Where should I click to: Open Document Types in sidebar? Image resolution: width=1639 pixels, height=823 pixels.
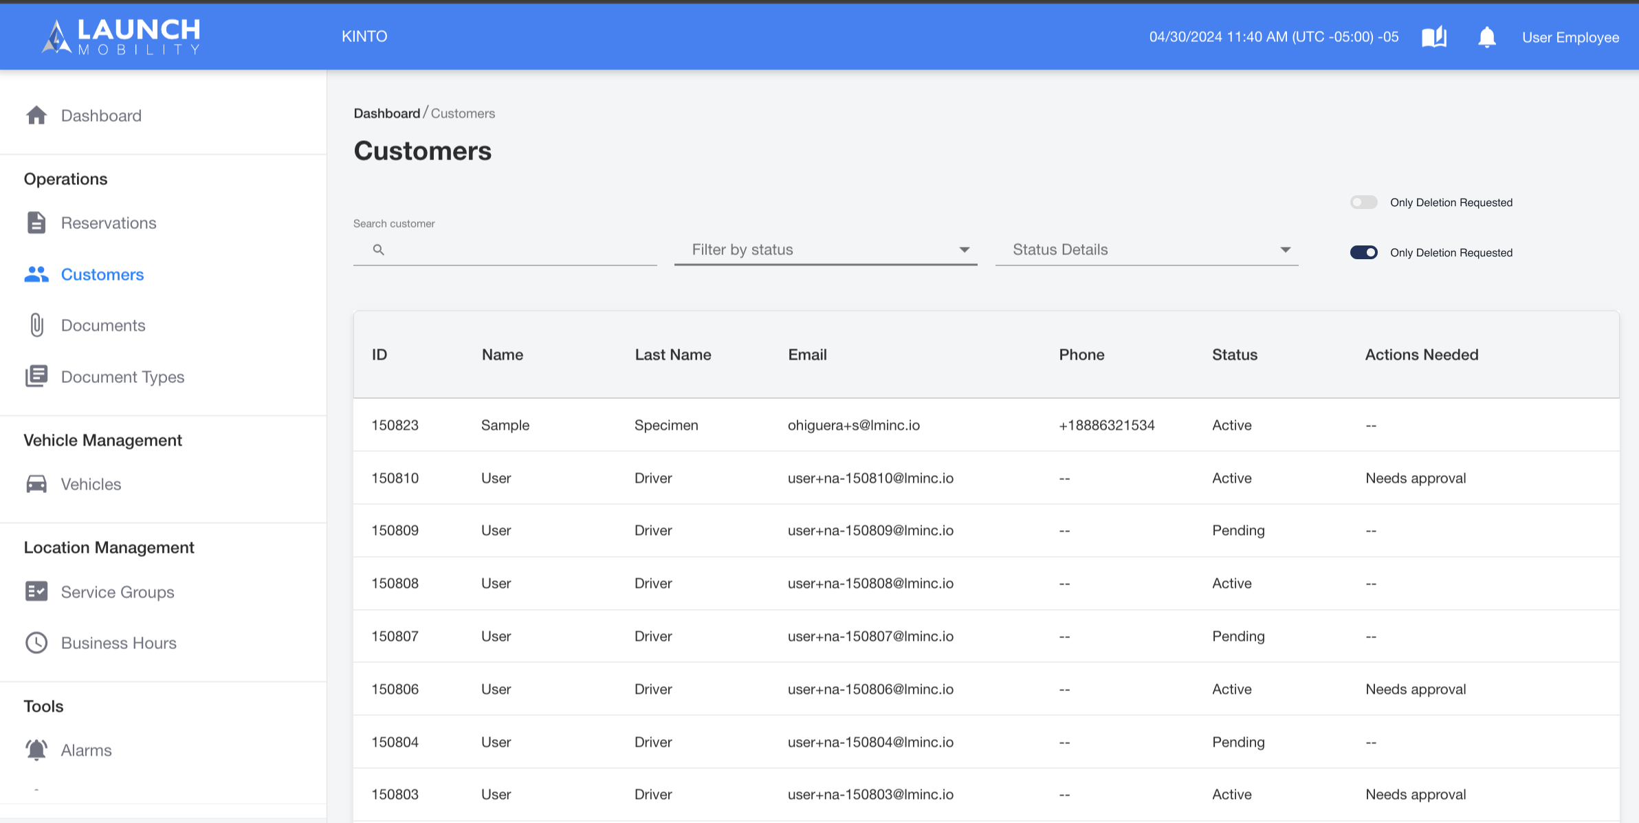[x=123, y=377]
